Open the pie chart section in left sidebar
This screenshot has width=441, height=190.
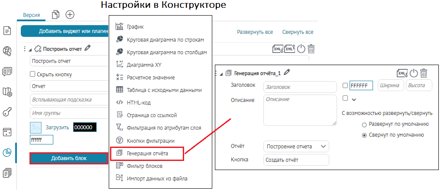click(x=7, y=153)
